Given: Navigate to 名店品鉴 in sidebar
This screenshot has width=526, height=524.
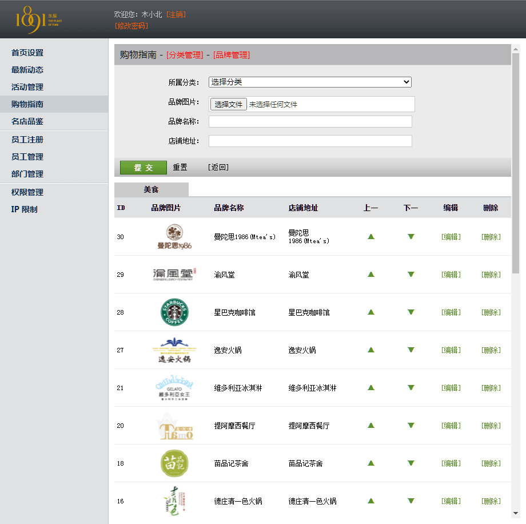Looking at the screenshot, I should click(x=27, y=121).
